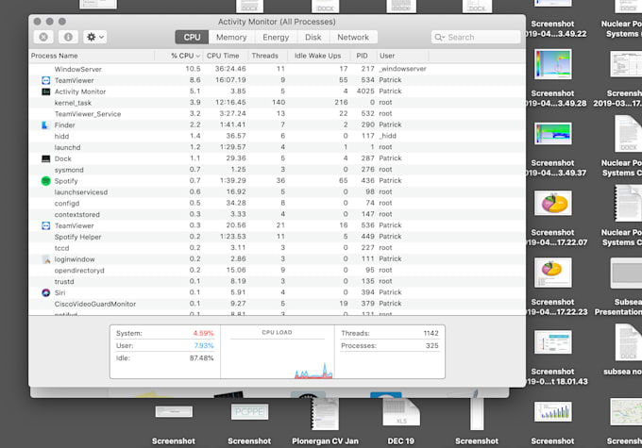
Task: Select the DEC 19 XLS file icon
Action: 401,411
